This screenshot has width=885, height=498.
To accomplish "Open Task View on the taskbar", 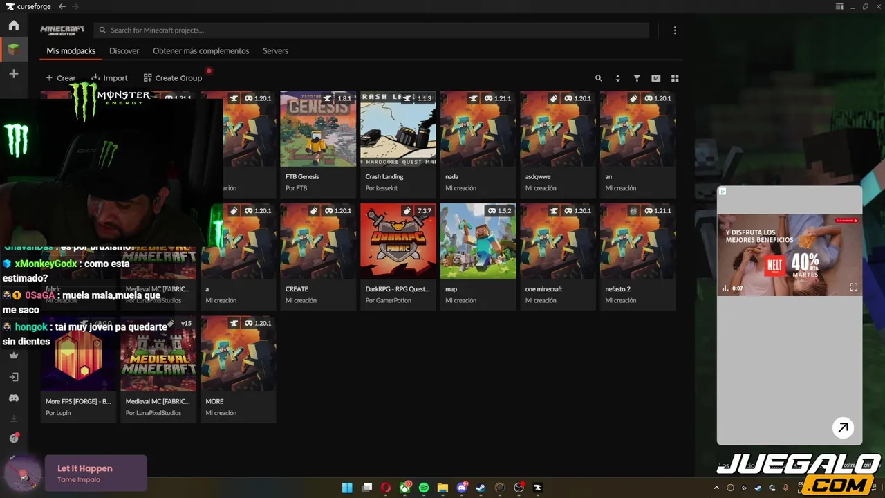I will click(x=367, y=488).
